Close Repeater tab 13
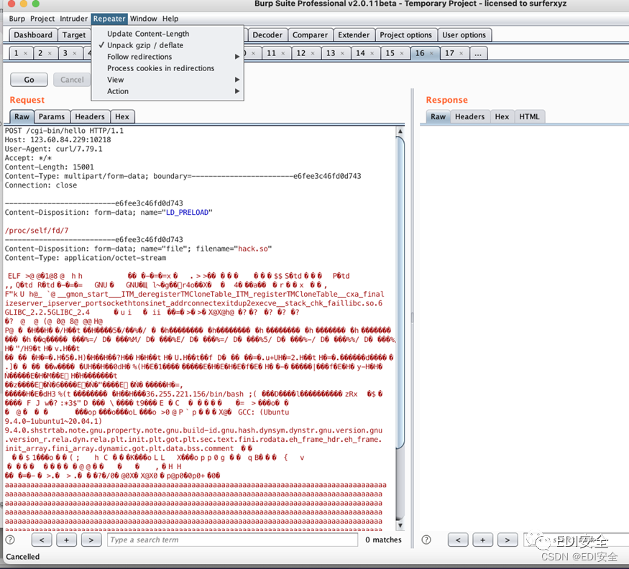This screenshot has width=629, height=569. click(x=343, y=53)
